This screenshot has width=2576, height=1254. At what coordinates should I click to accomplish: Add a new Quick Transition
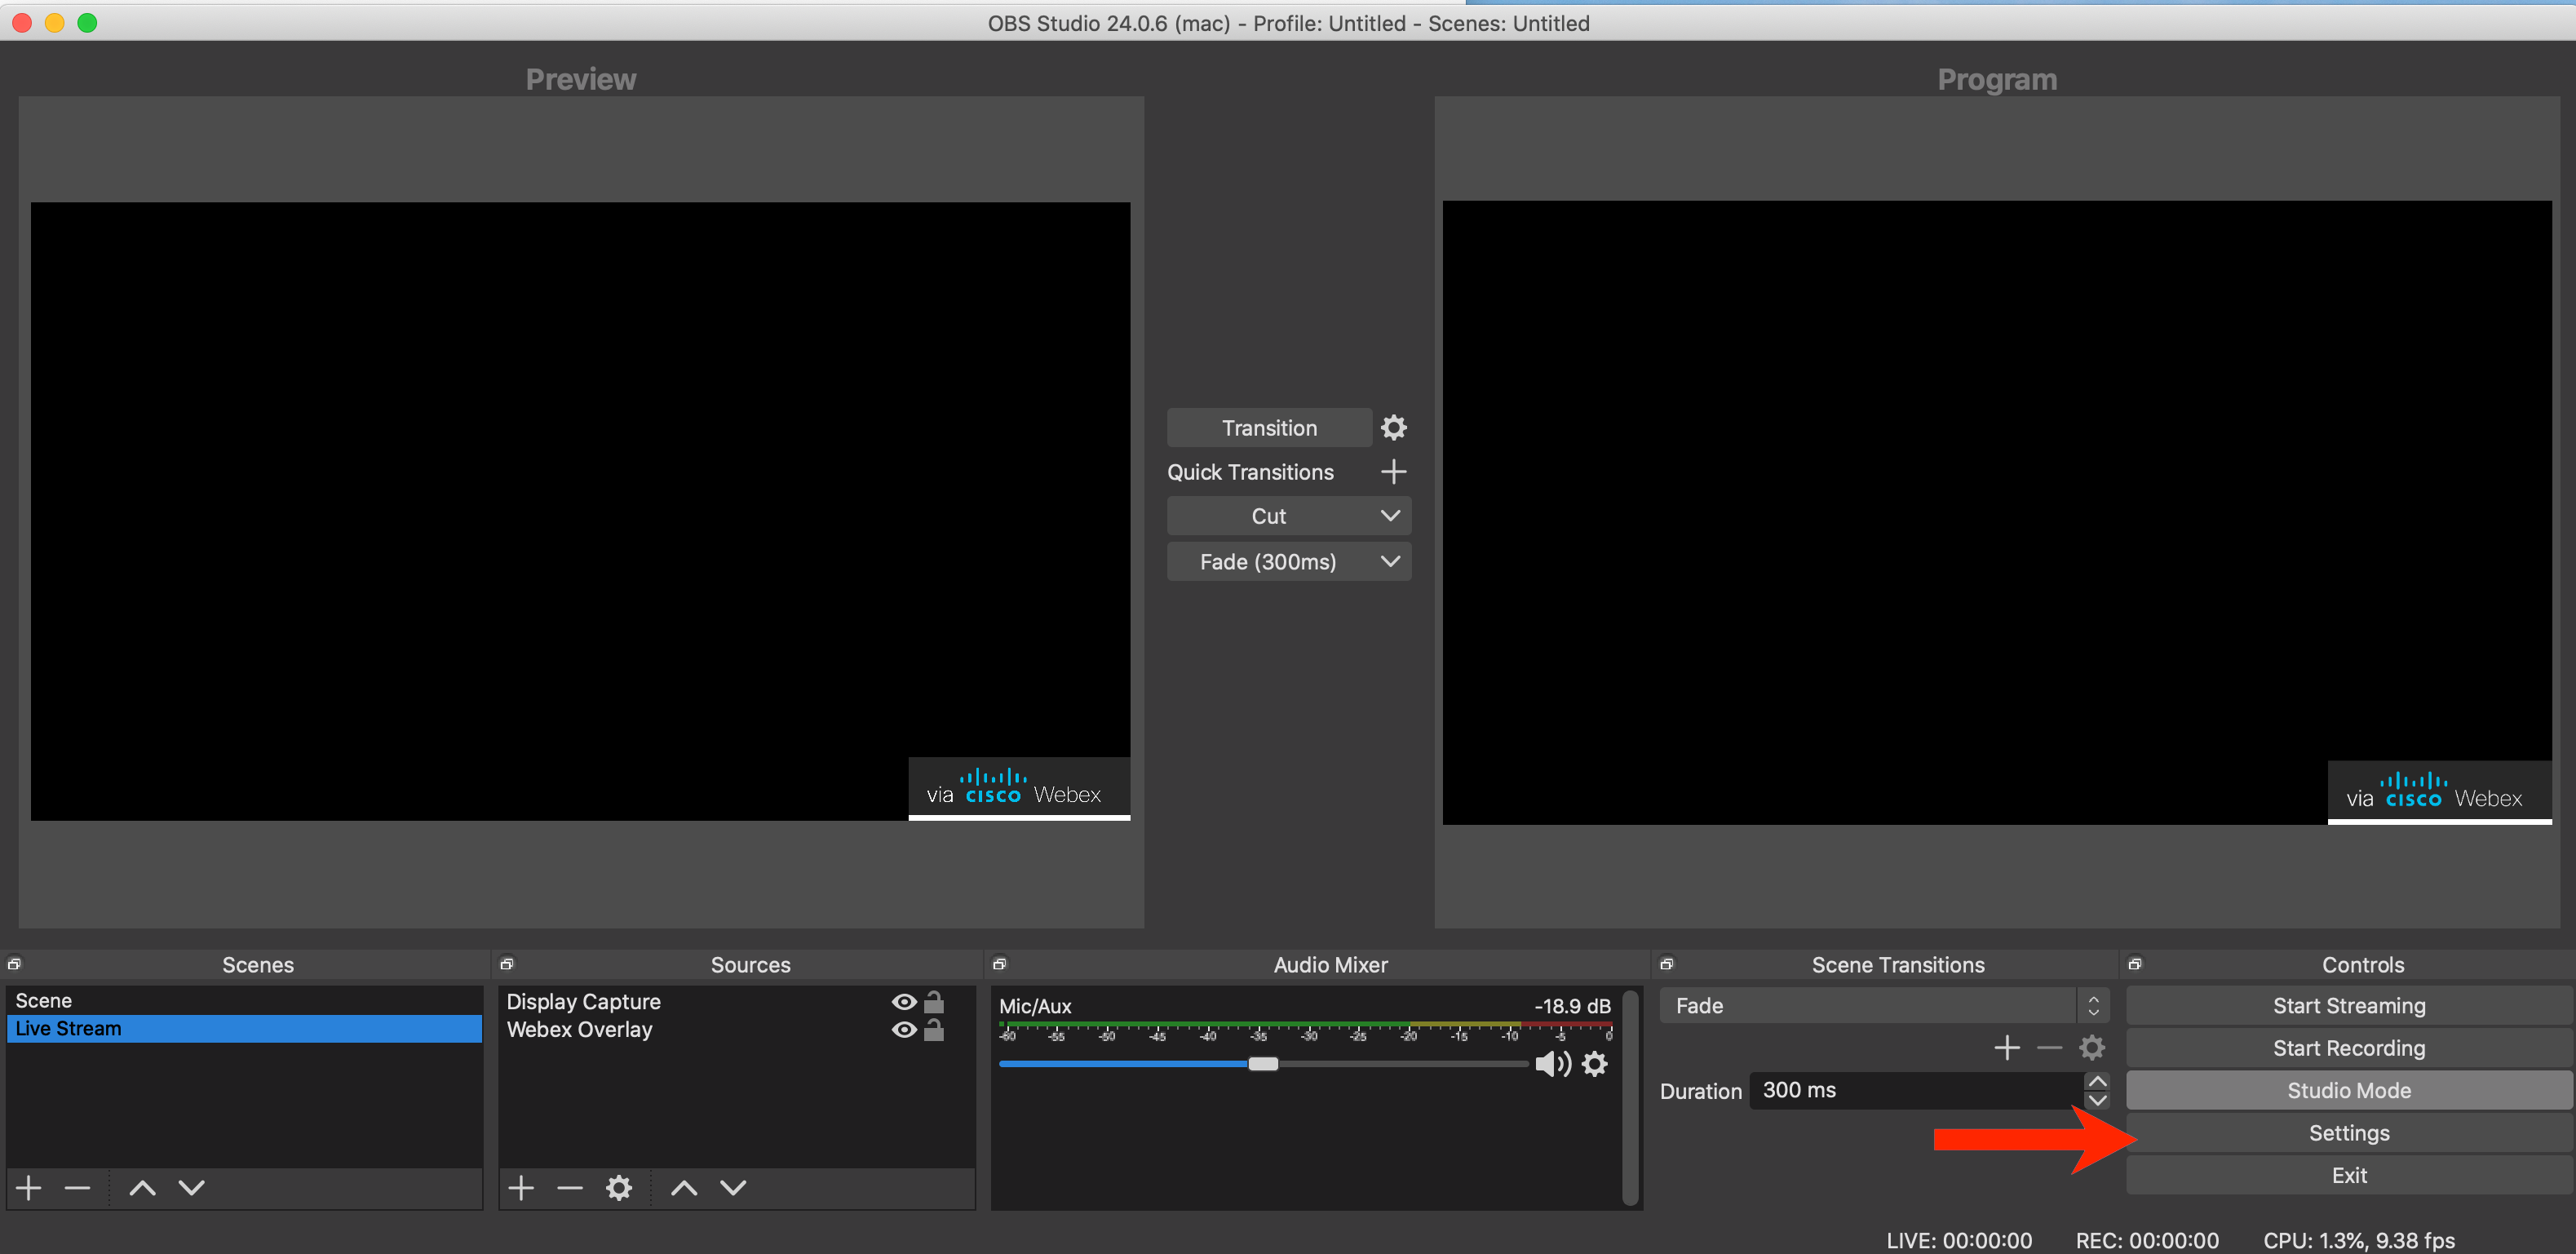(1395, 472)
